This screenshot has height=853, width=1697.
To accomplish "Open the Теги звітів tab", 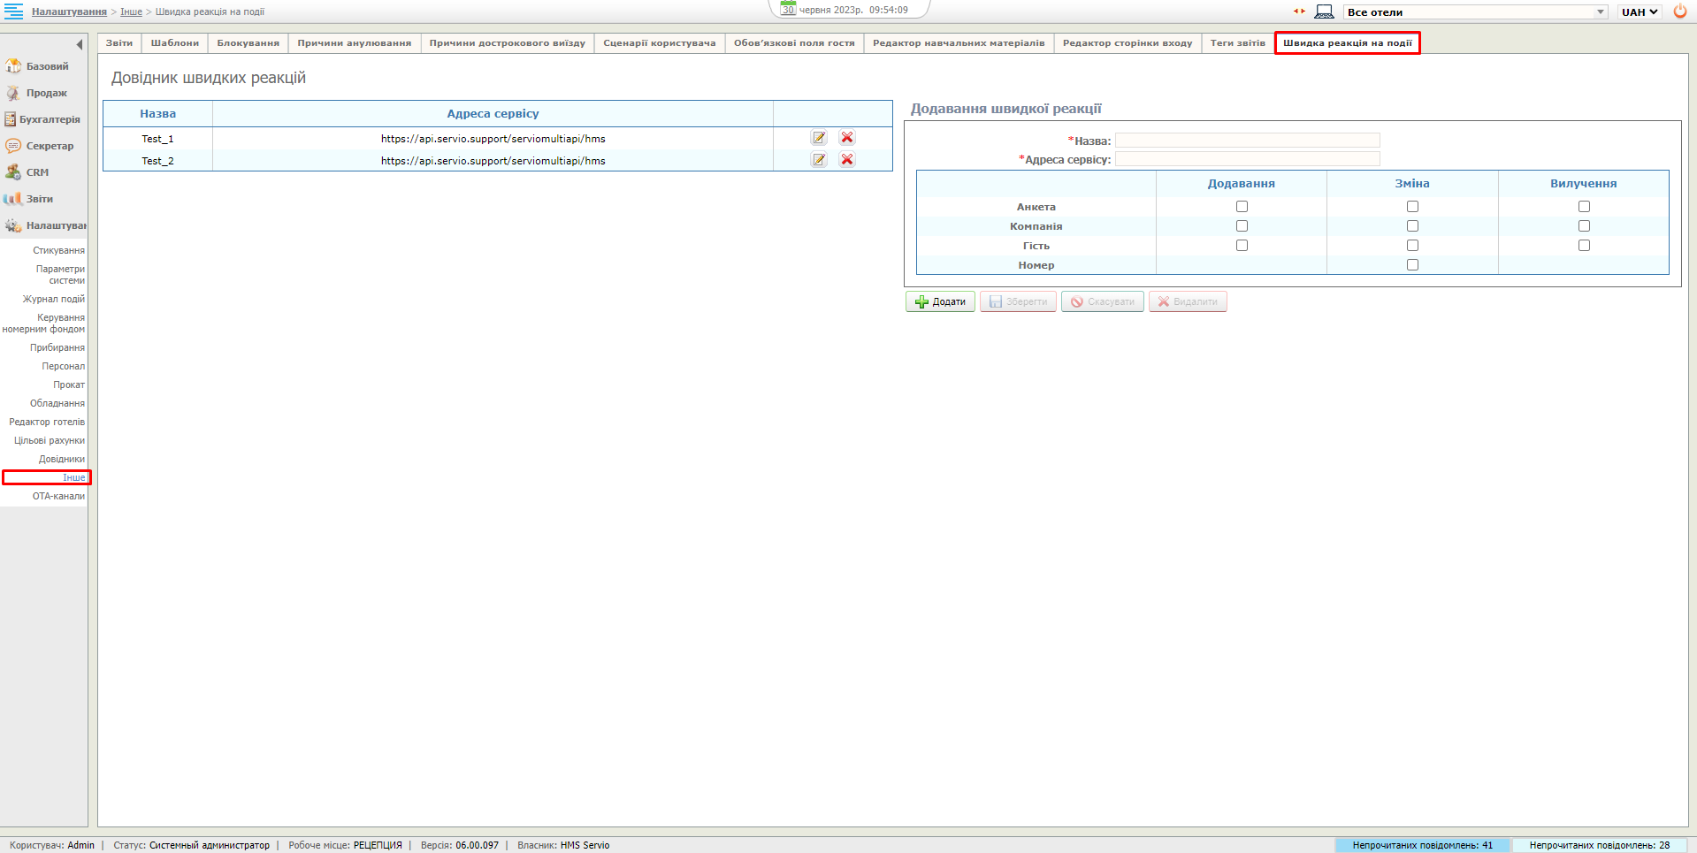I will [1237, 43].
